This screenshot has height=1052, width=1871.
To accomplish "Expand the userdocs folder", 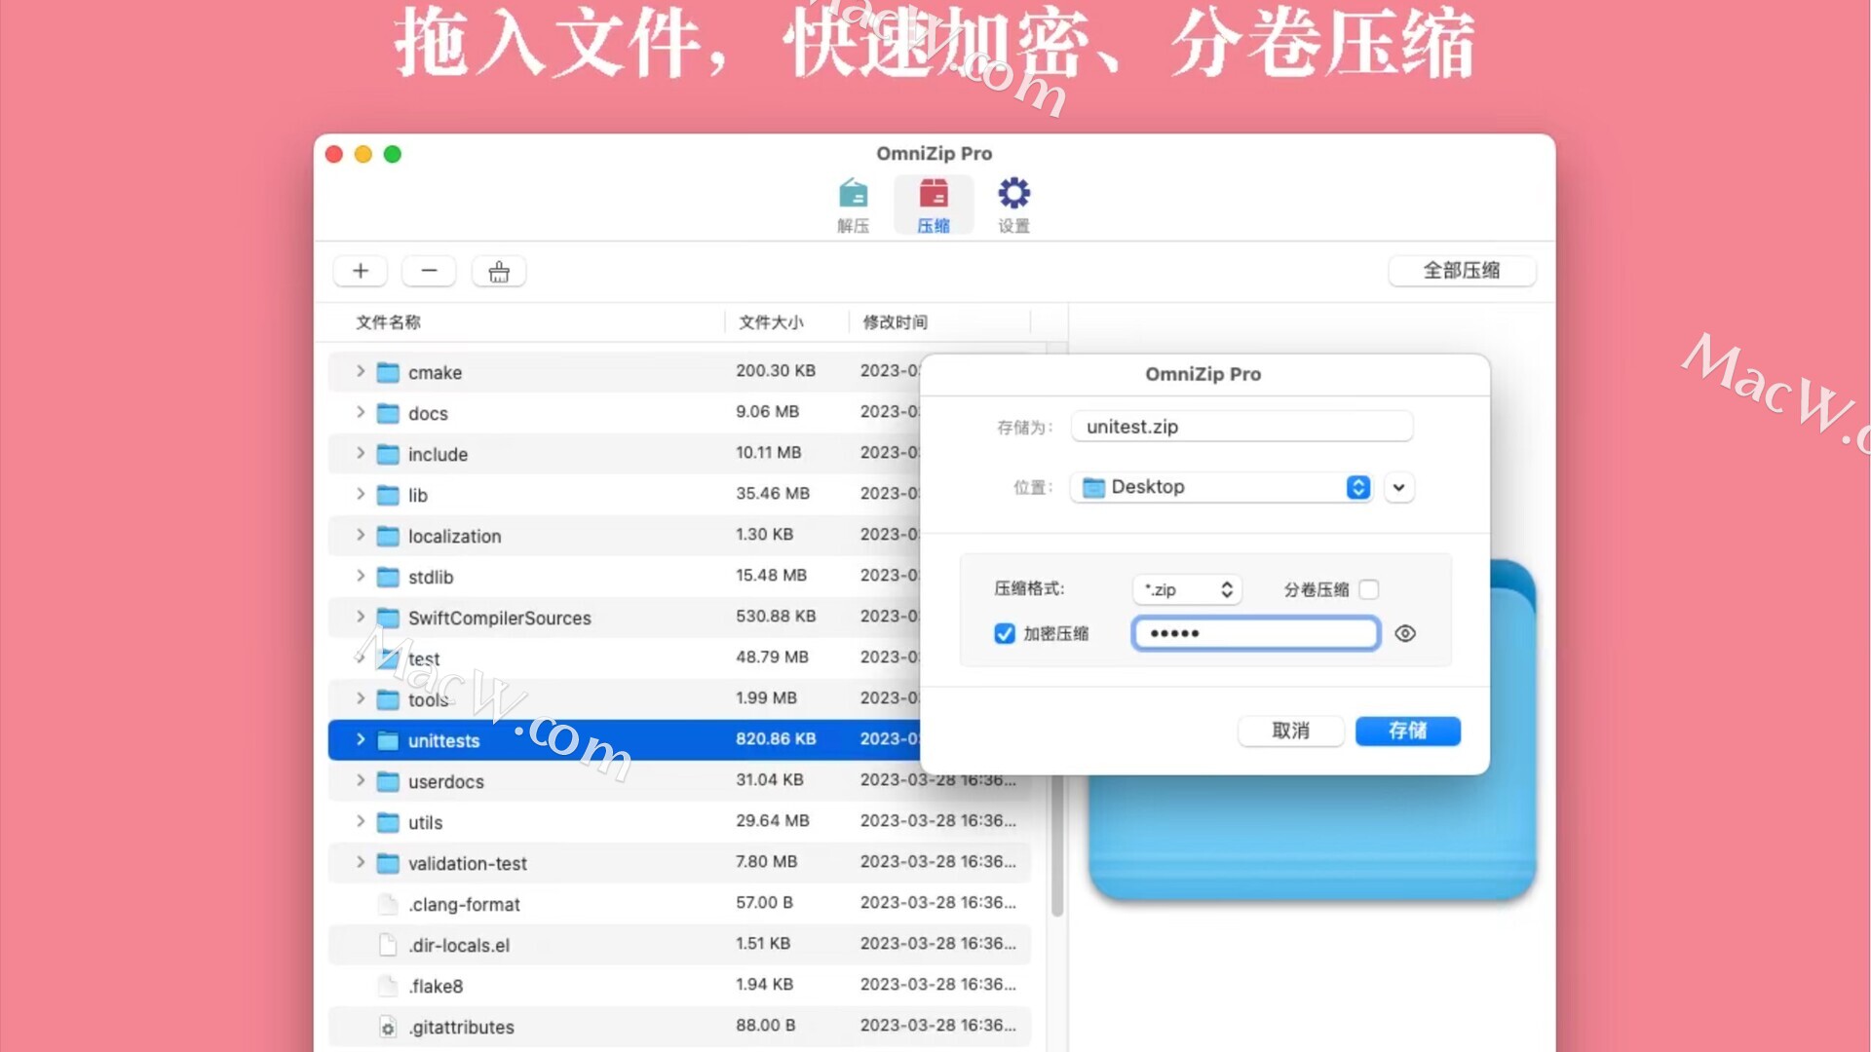I will coord(361,780).
